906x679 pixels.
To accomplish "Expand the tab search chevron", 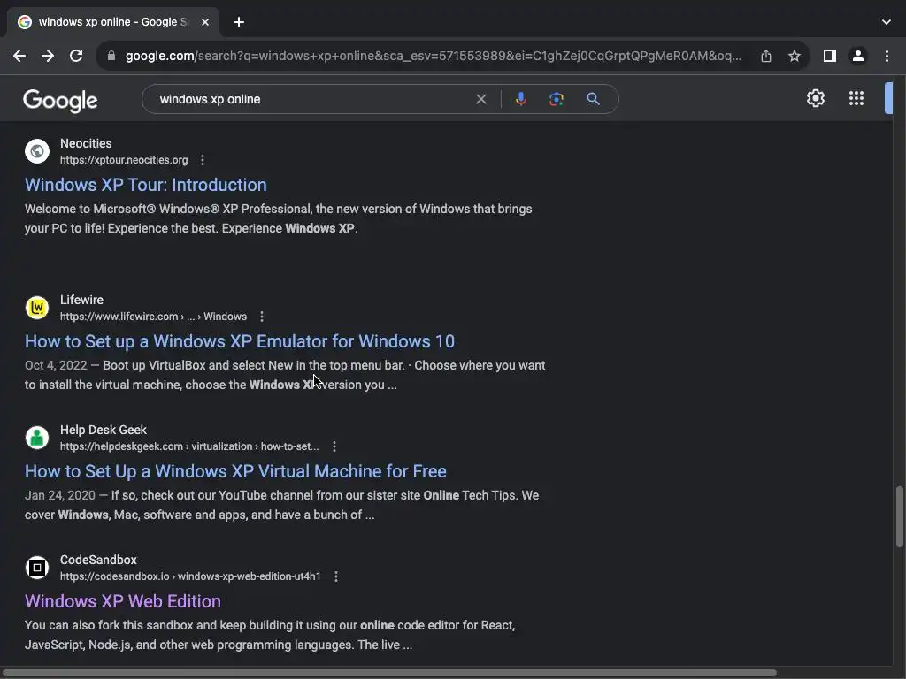I will pyautogui.click(x=887, y=22).
